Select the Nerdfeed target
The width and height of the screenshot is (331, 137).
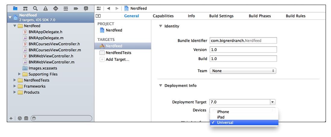[123, 46]
